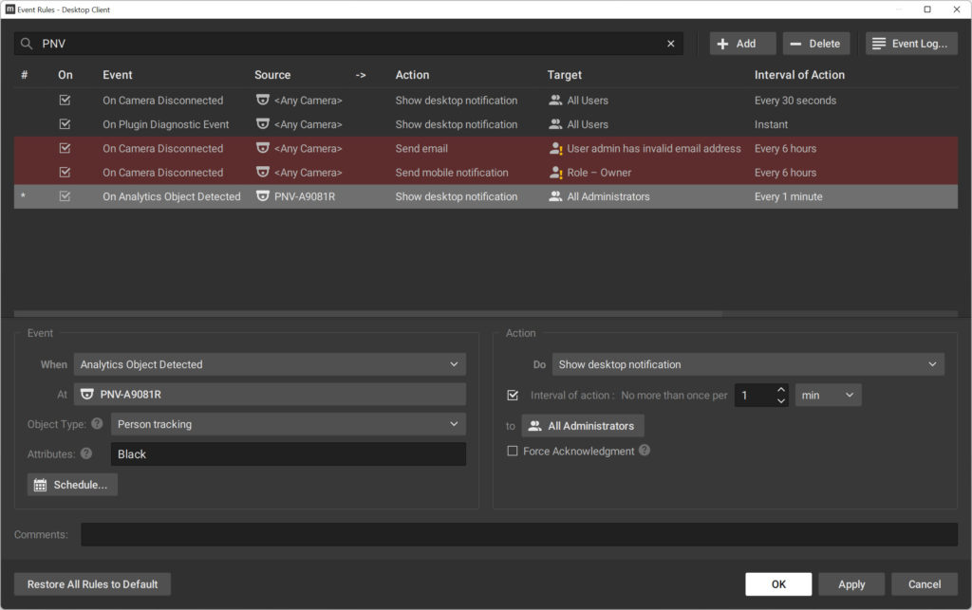Clear the PNV search text

[670, 44]
